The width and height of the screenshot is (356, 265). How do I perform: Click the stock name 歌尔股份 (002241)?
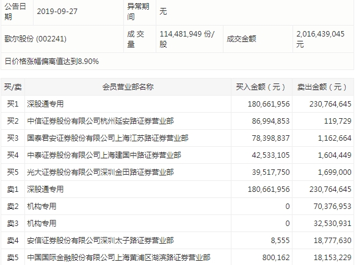pos(35,39)
